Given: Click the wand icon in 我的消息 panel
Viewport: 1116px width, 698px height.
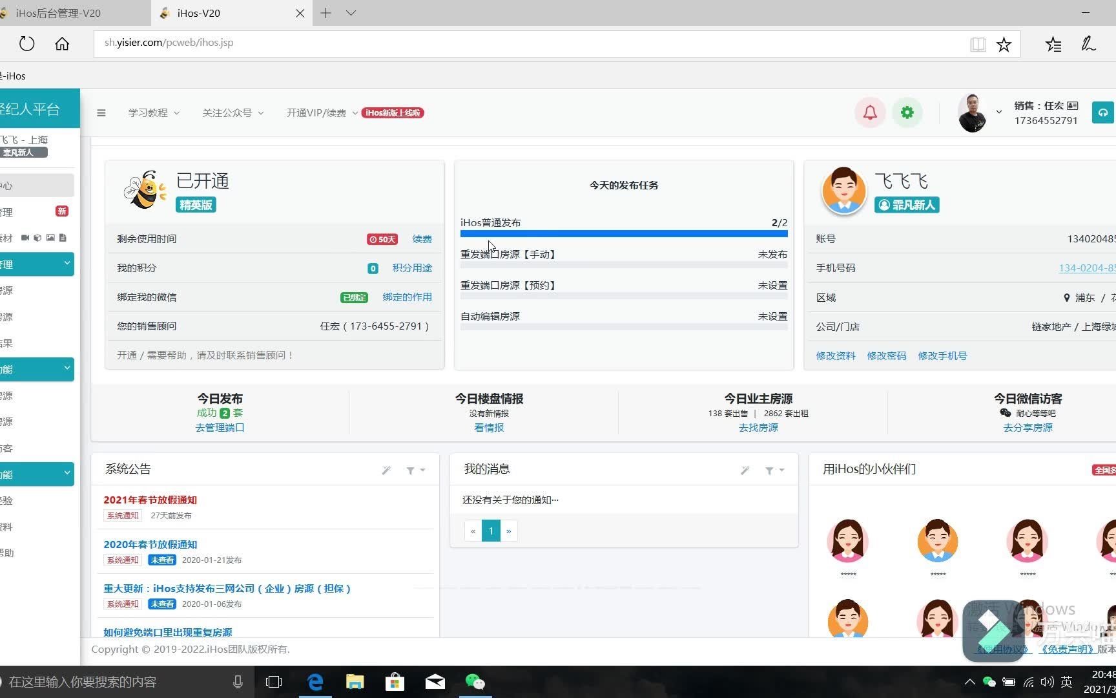Looking at the screenshot, I should (x=745, y=471).
